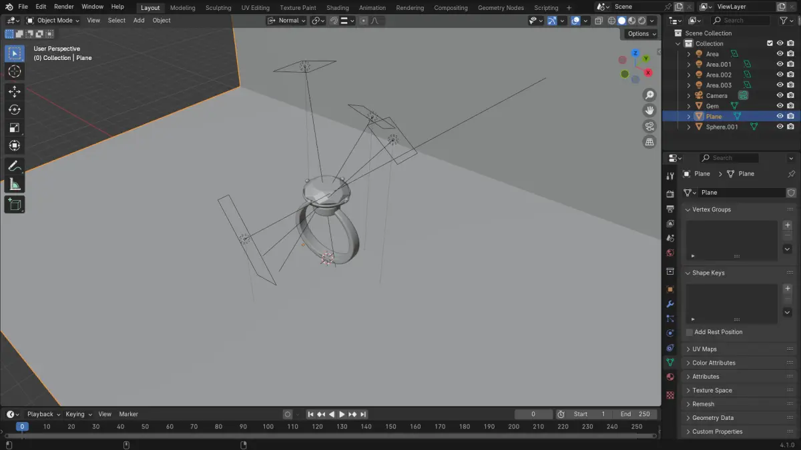801x450 pixels.
Task: Toggle camera view icon in viewport
Action: (649, 126)
